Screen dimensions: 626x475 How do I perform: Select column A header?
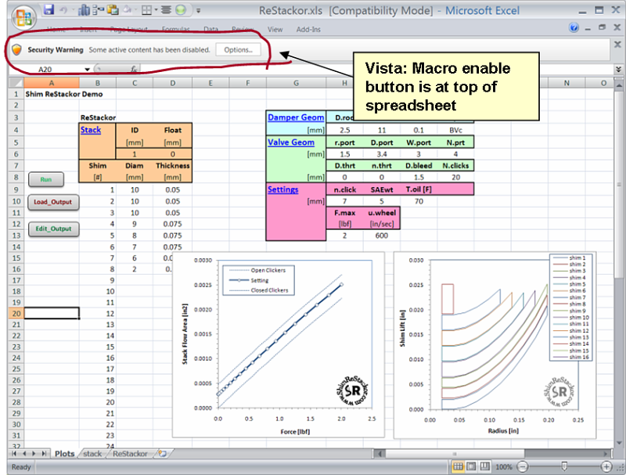(52, 83)
